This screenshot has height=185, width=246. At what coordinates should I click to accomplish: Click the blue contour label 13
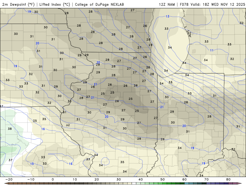click(x=168, y=16)
